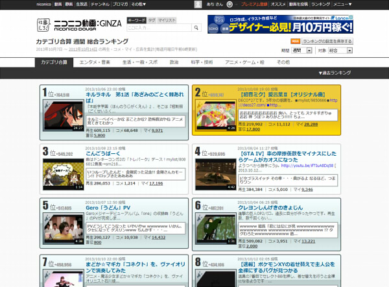
Task: Click オススメ in top bar
Action: (278, 5)
